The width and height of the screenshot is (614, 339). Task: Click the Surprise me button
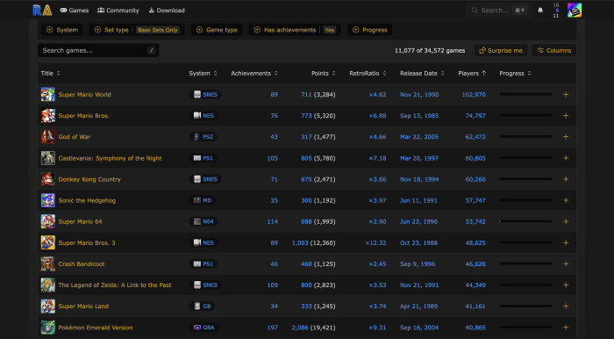(501, 50)
